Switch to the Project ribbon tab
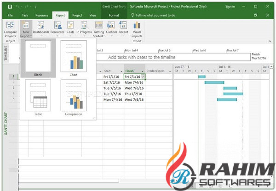 point(77,16)
